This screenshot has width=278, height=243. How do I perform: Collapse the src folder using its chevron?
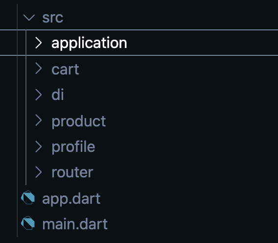pyautogui.click(x=29, y=18)
